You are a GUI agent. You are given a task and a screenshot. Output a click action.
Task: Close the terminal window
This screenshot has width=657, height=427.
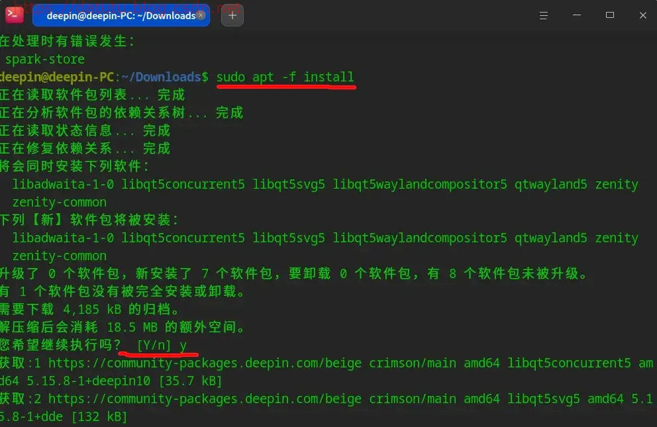[642, 15]
